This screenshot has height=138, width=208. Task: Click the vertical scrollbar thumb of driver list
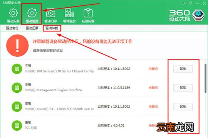coord(205,78)
